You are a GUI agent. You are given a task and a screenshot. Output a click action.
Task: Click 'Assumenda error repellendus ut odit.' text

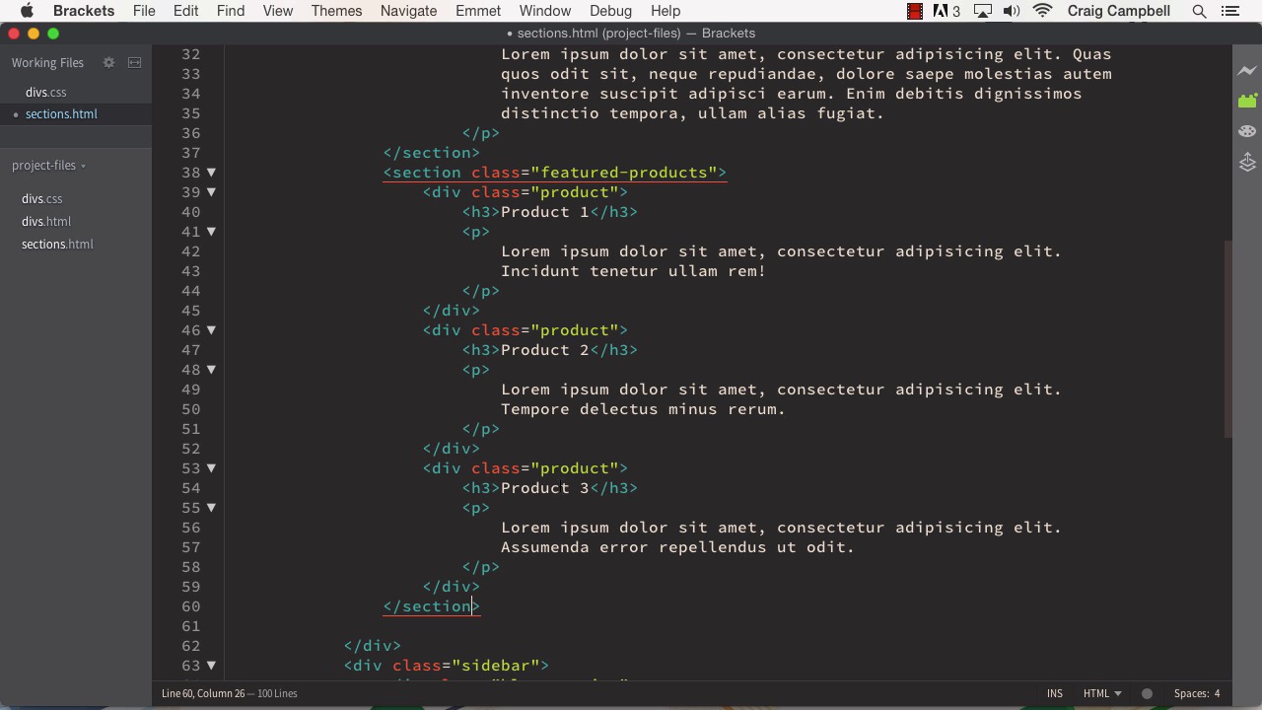678,547
